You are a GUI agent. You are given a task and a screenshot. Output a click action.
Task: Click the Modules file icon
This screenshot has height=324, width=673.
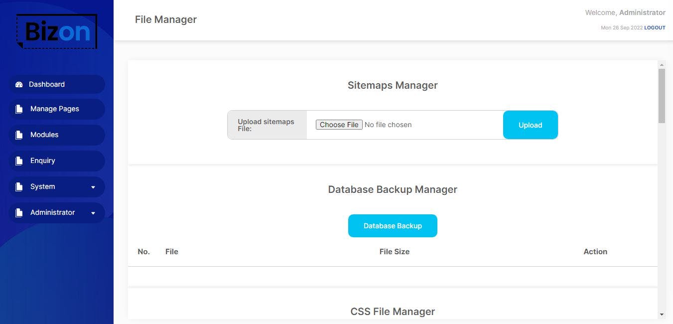pos(19,135)
